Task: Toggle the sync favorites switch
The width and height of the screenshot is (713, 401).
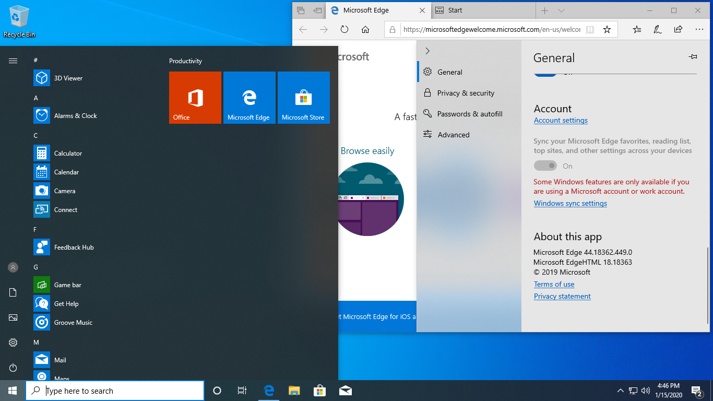Action: [x=545, y=166]
